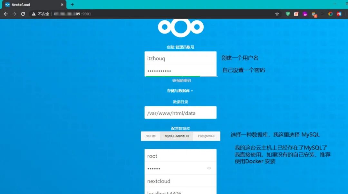This screenshot has height=194, width=348.
Task: Go back using the browser back arrow
Action: point(6,14)
